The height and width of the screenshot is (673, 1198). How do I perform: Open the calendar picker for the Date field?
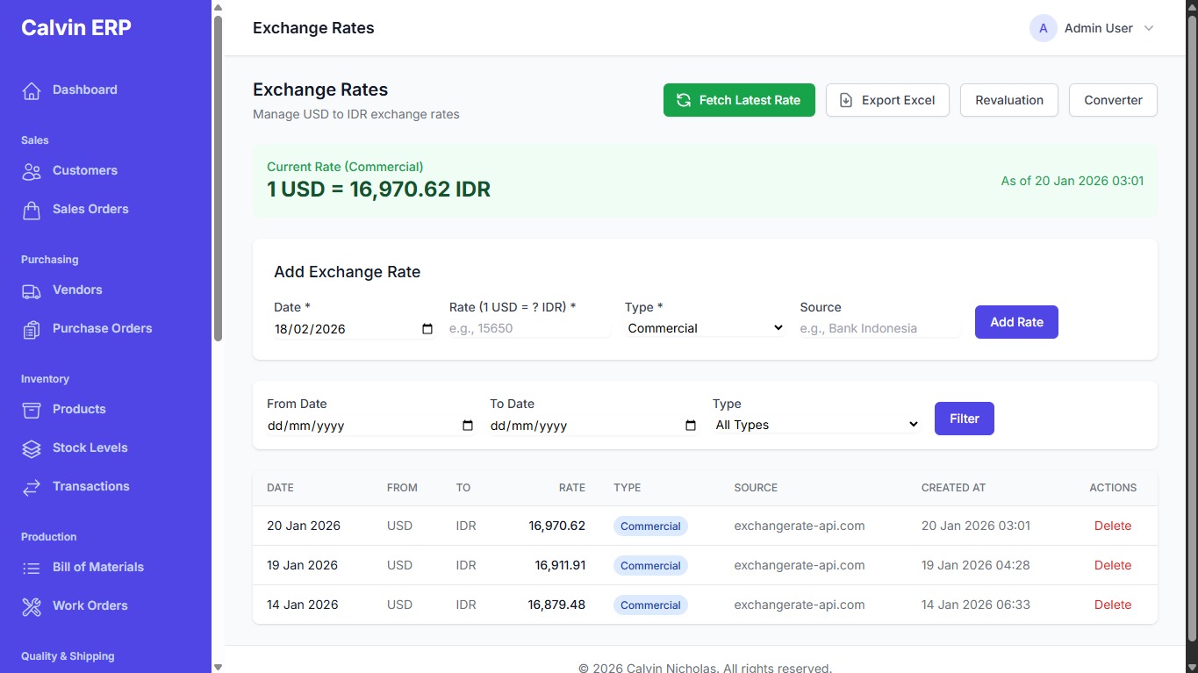click(427, 329)
